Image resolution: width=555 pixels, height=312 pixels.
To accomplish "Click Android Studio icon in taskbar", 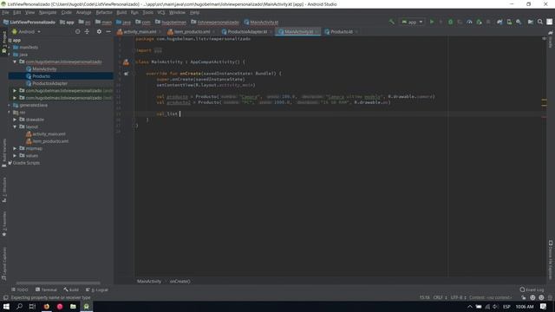I will [x=87, y=306].
